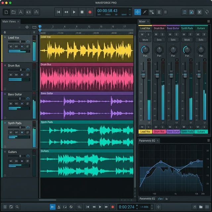Viewport: 212px width, 212px height.
Task: Click the Solo button on Bass Guitar mixer channel
Action: [173, 40]
